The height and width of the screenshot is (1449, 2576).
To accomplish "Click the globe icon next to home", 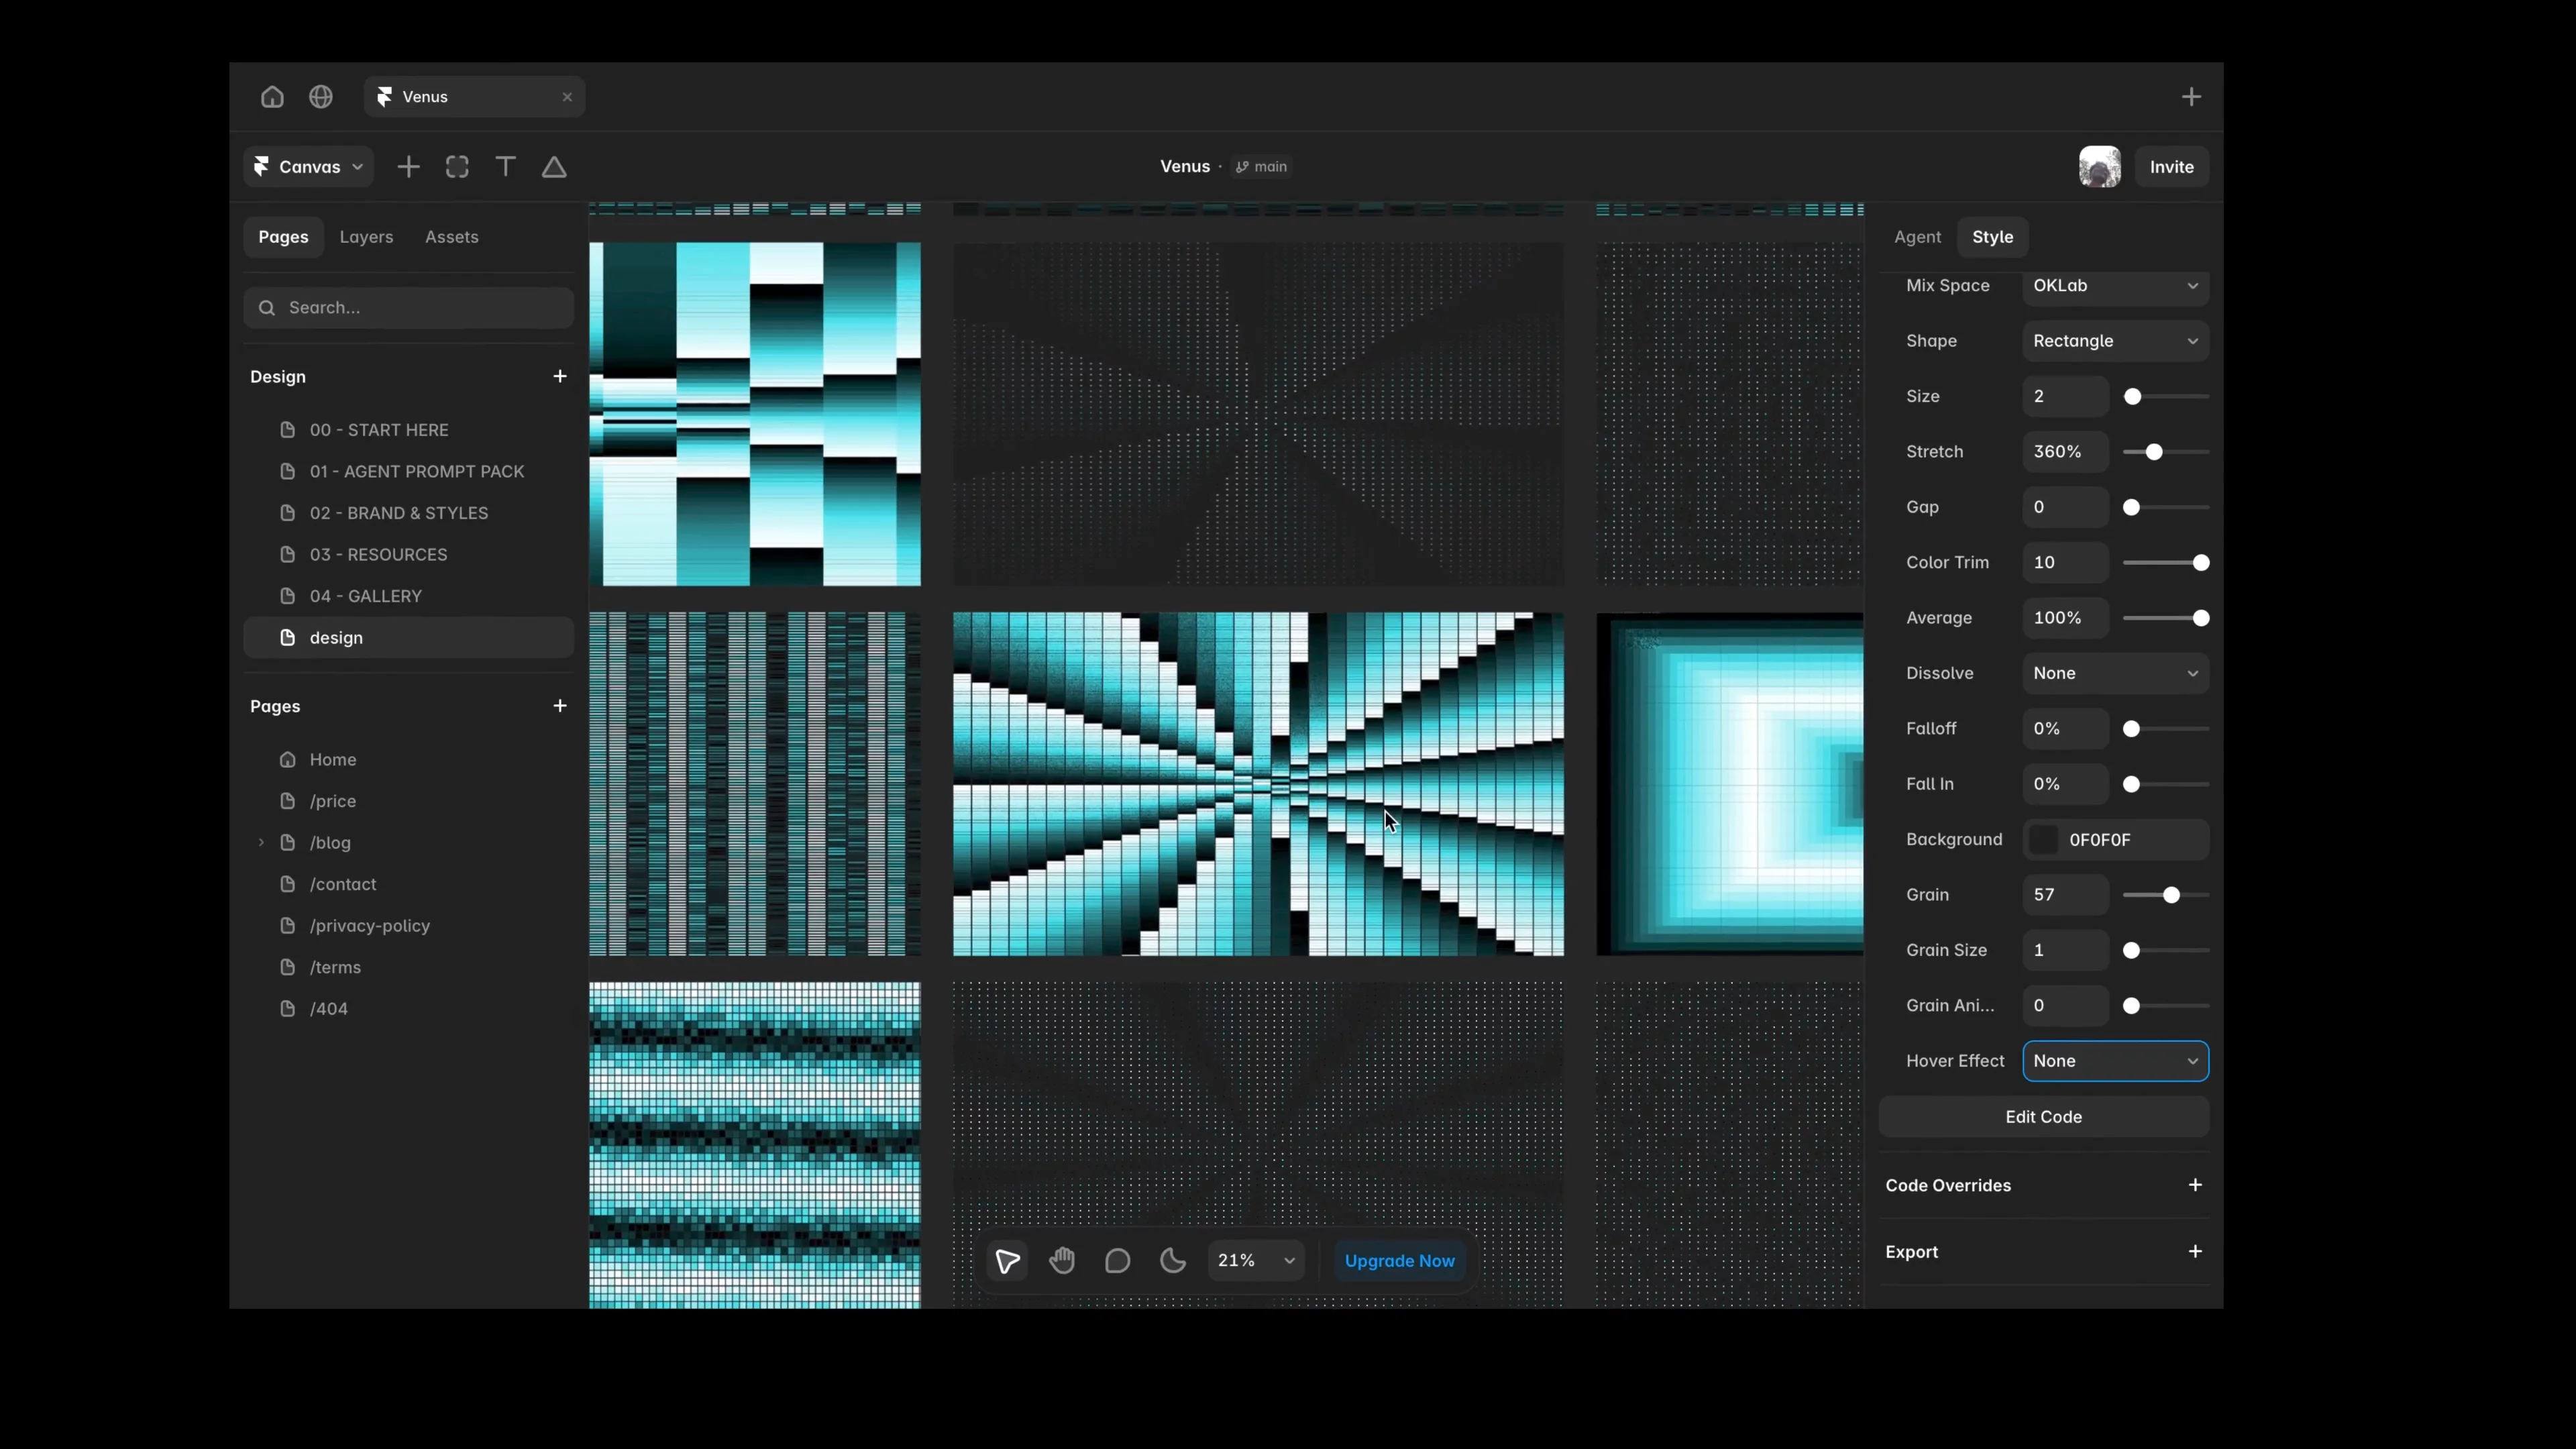I will [321, 97].
